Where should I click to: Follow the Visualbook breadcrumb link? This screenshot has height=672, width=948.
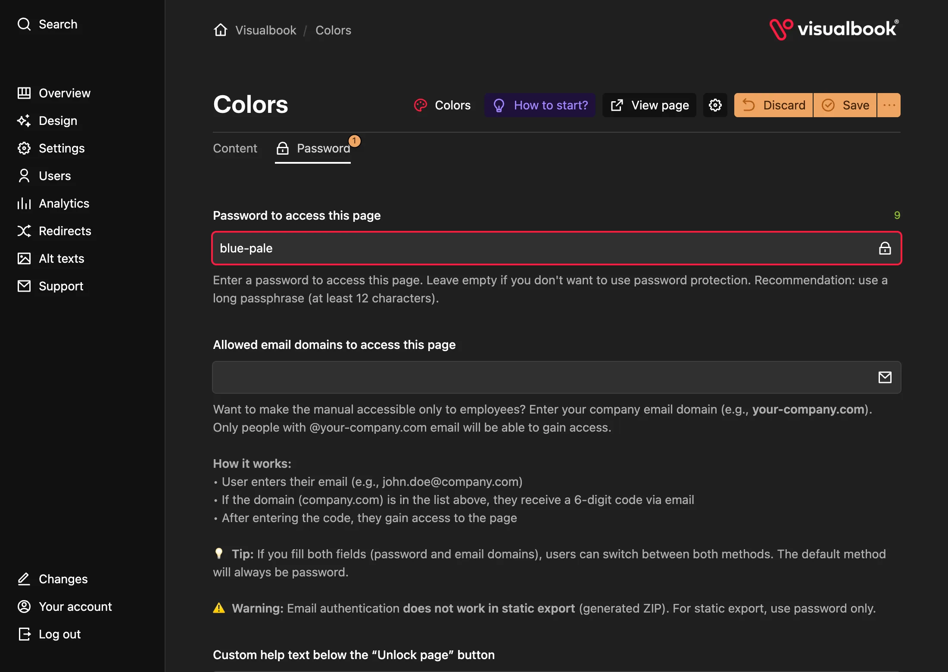pyautogui.click(x=266, y=30)
